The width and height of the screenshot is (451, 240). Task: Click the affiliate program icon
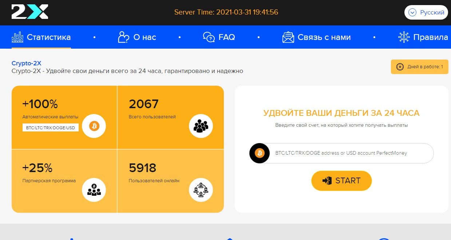(94, 190)
